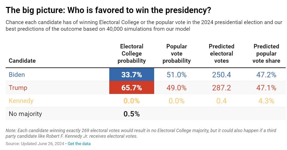The height and width of the screenshot is (150, 287).
Task: Select the Predicted electoral votes header
Action: click(x=222, y=53)
